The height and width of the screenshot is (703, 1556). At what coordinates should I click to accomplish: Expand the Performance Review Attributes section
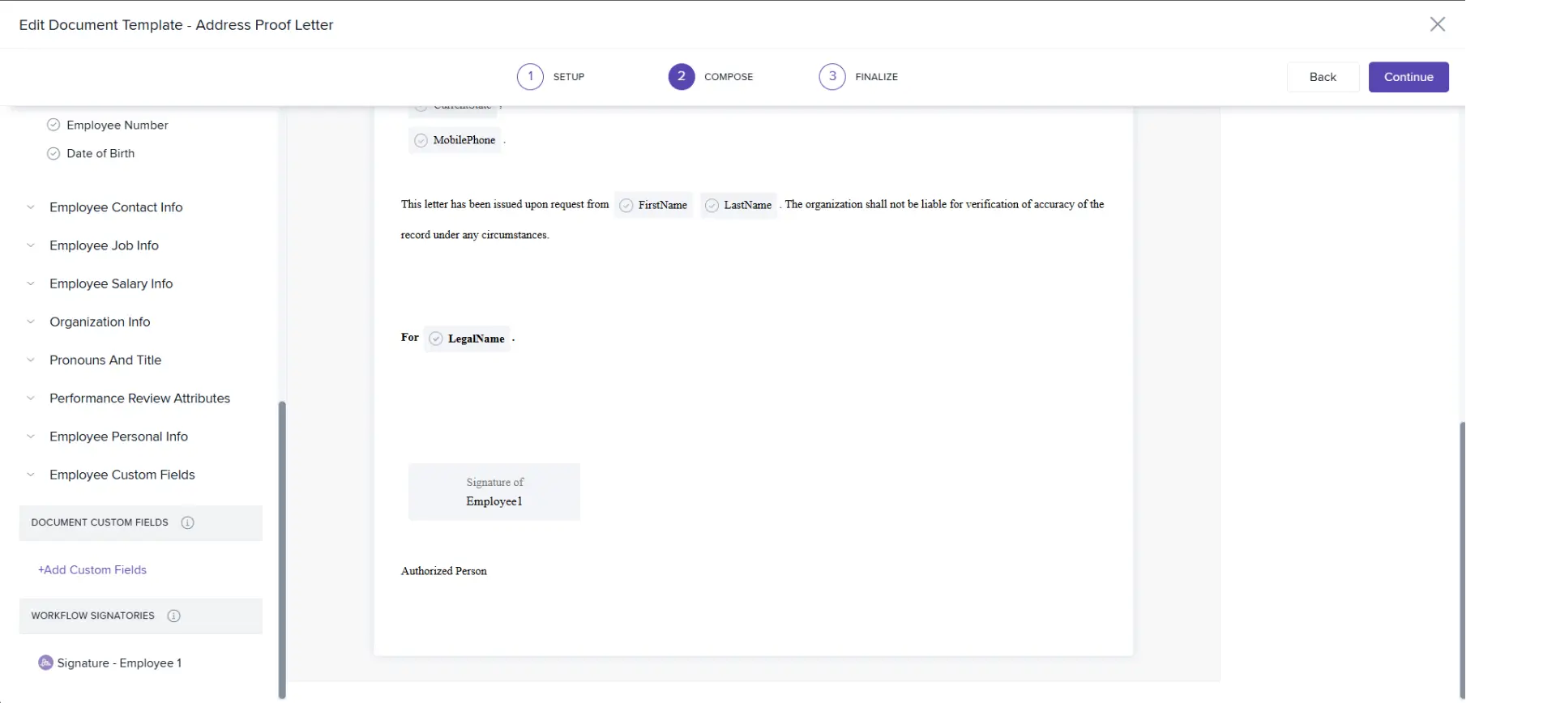coord(31,398)
